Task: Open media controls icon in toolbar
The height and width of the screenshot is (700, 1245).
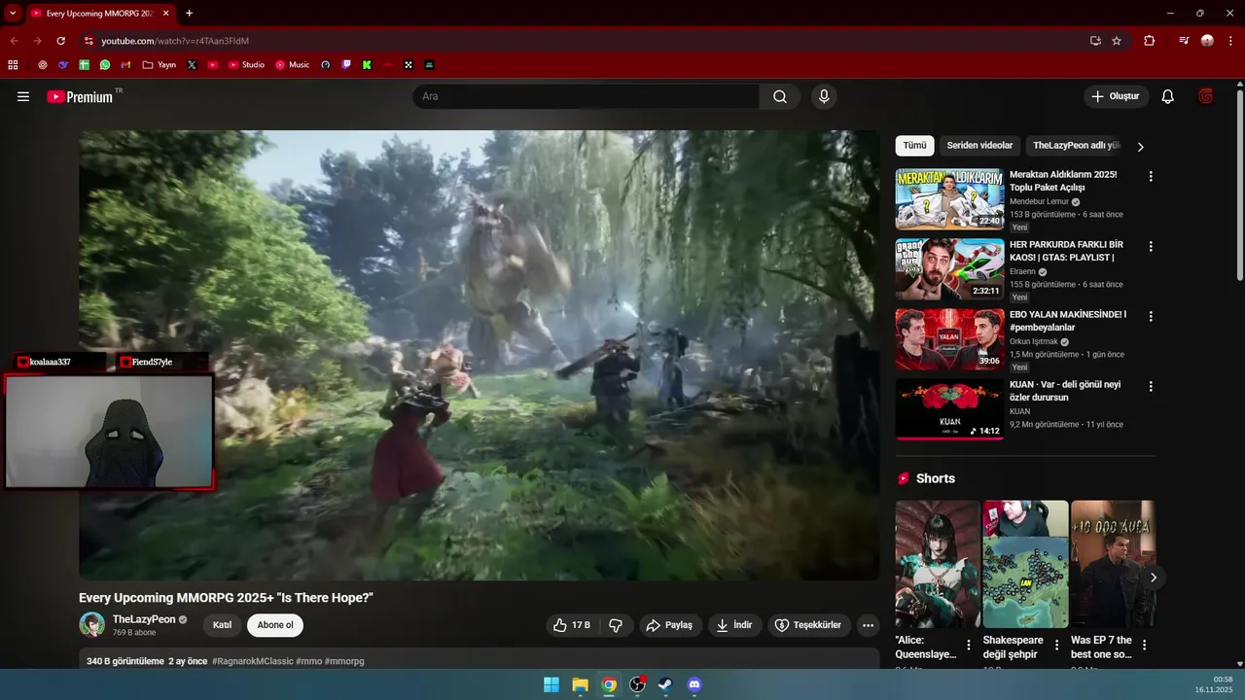Action: [x=1184, y=41]
